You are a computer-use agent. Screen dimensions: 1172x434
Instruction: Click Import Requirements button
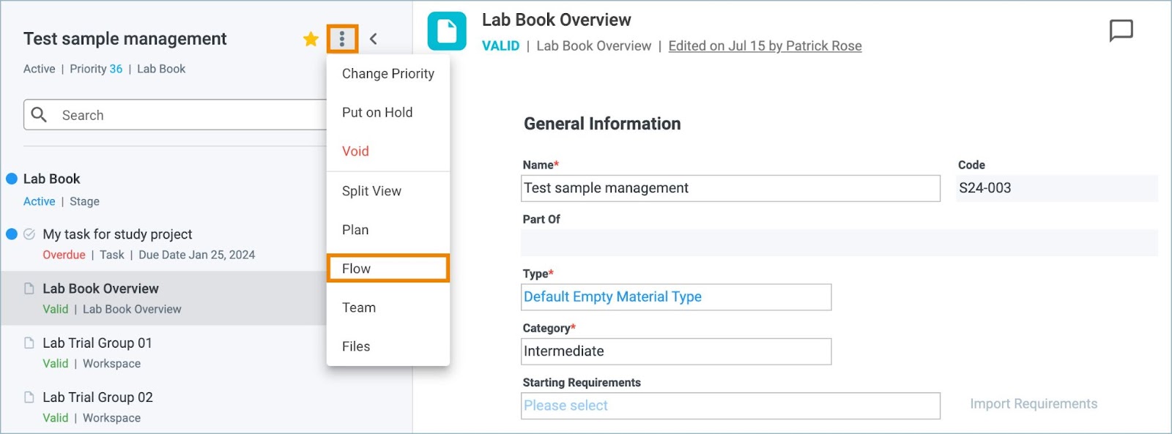[1034, 404]
